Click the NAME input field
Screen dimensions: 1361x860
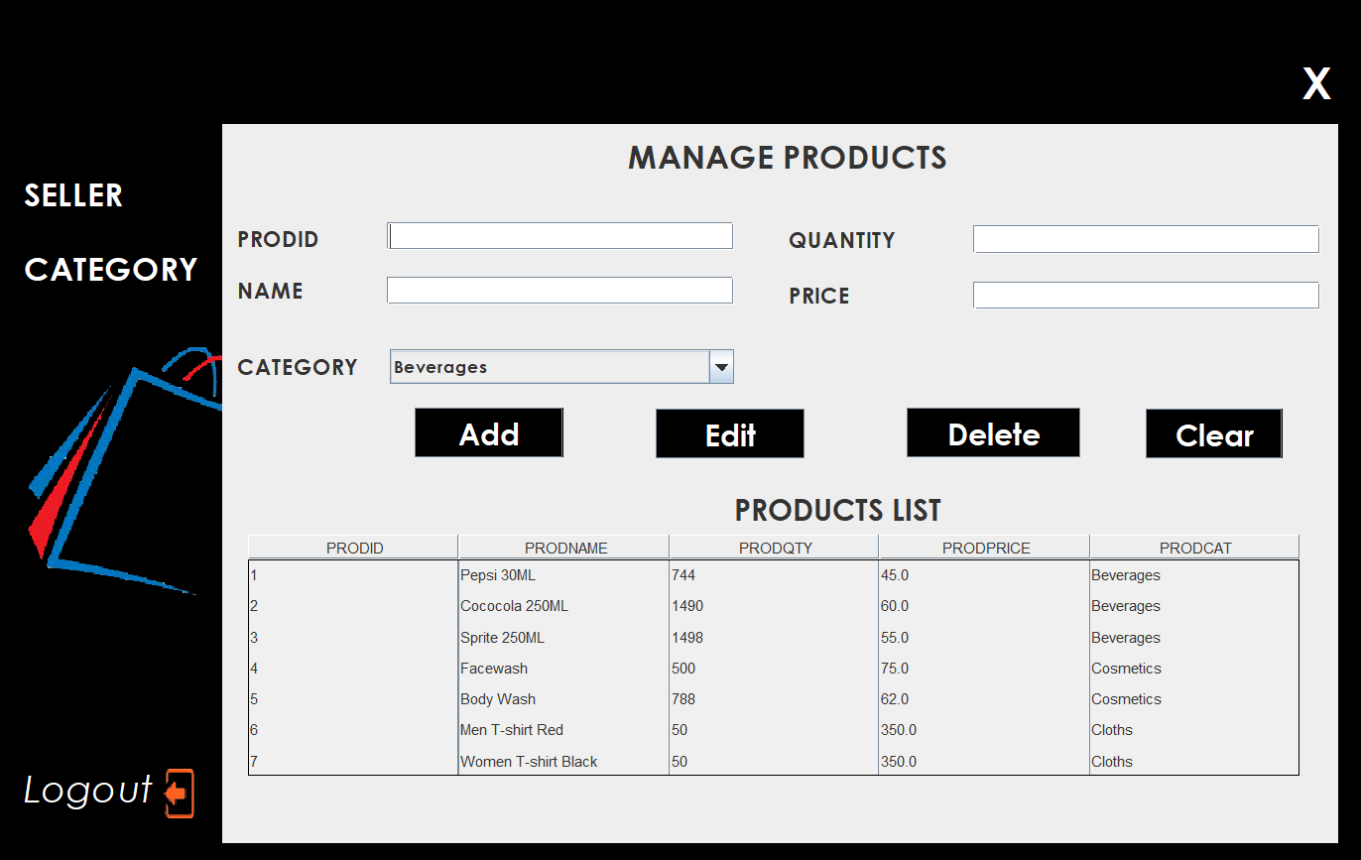(559, 290)
